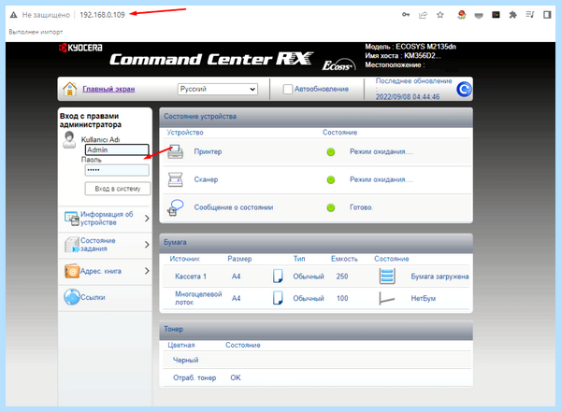
Task: Click the НетБум status text
Action: tap(424, 298)
